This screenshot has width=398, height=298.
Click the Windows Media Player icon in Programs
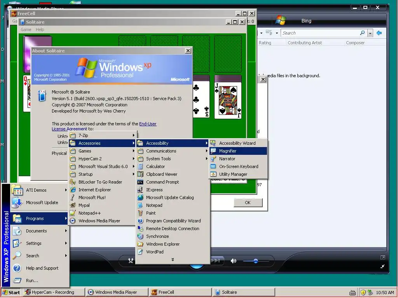(x=73, y=221)
